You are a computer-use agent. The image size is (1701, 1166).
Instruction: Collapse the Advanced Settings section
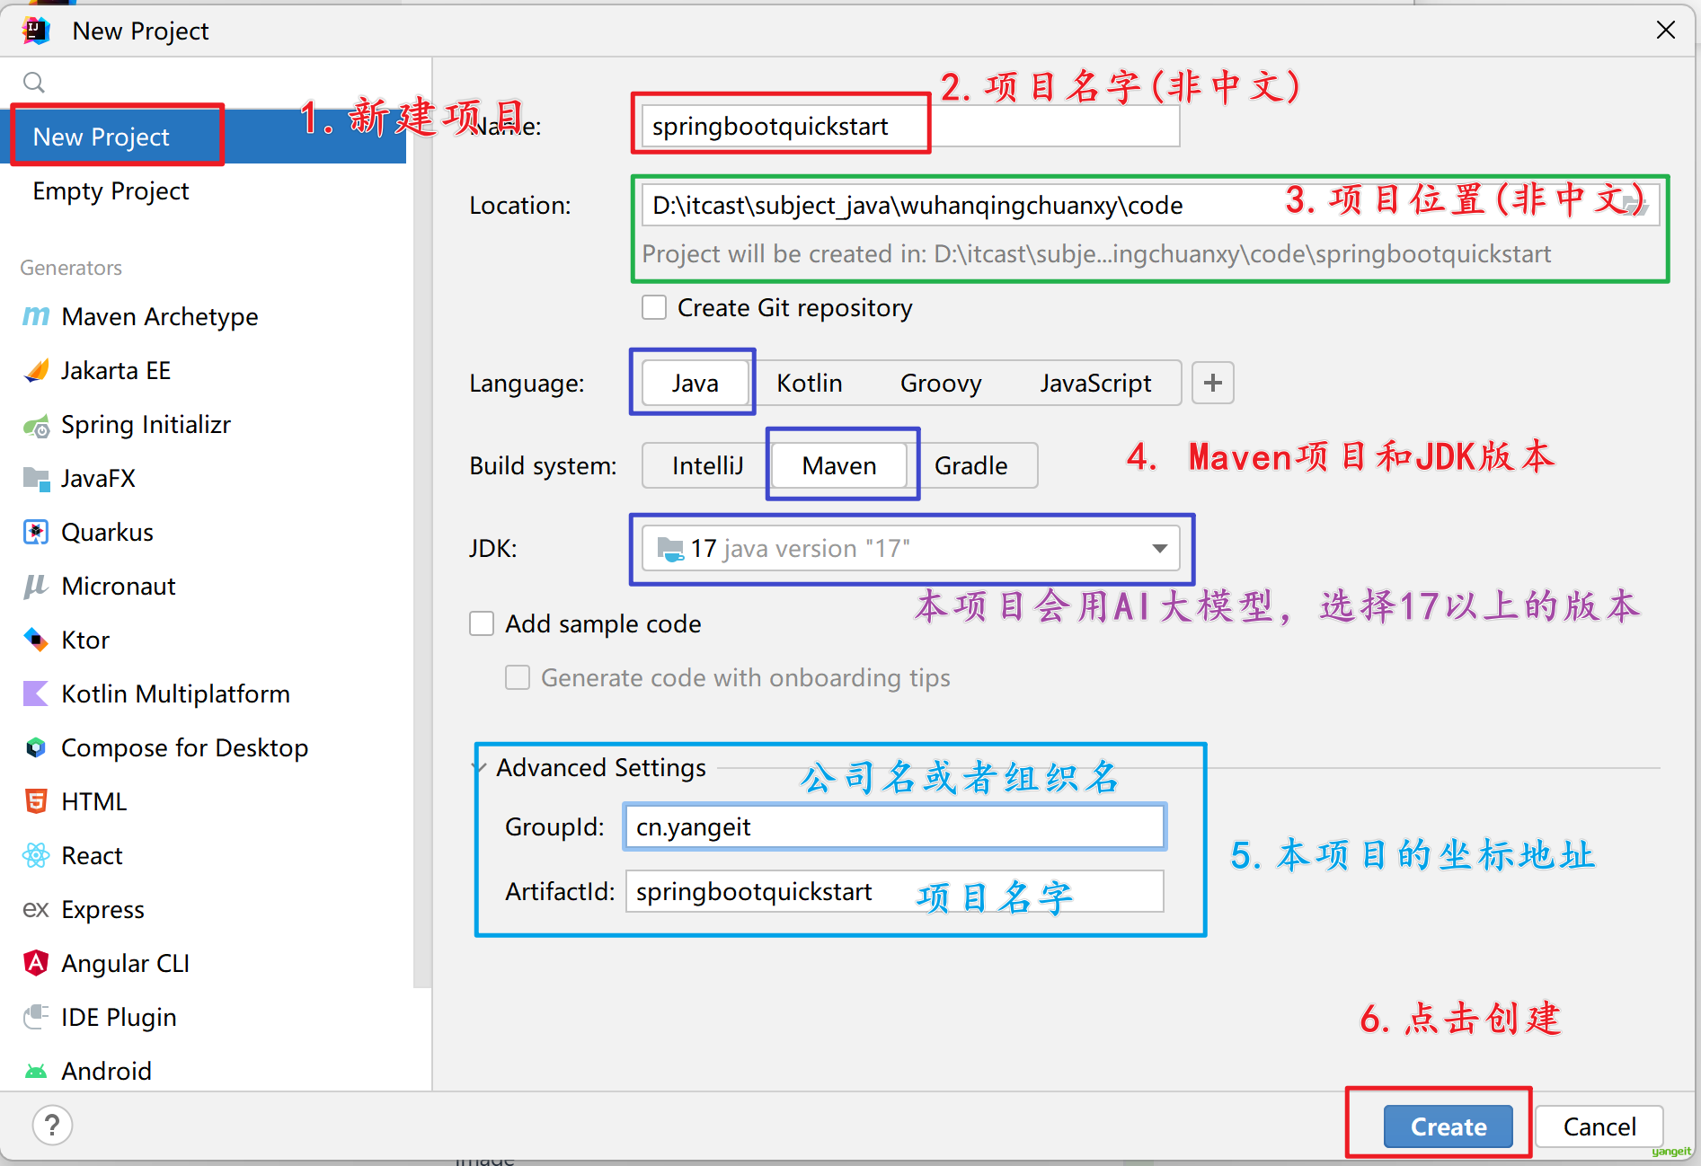pos(479,768)
